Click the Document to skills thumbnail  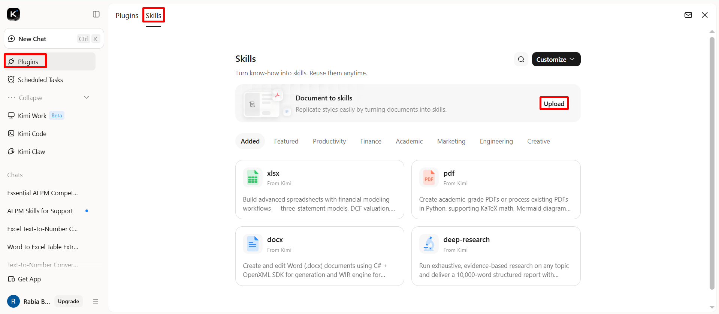[267, 103]
